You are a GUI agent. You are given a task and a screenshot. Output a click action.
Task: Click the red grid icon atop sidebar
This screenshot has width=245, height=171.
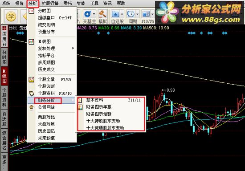pyautogui.click(x=4, y=28)
